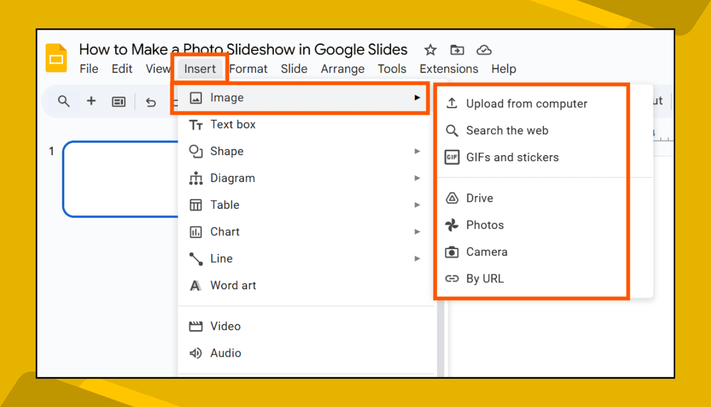Insert a Text box
Viewport: 711px width, 407px height.
click(233, 124)
